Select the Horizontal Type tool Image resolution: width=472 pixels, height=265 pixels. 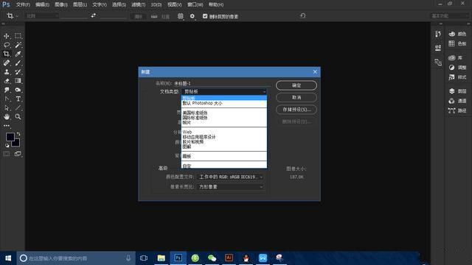[18, 99]
